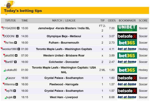This screenshot has width=150, height=101.
Task: Open the Jamshedpur - Kerala Blasters match link
Action: click(64, 28)
